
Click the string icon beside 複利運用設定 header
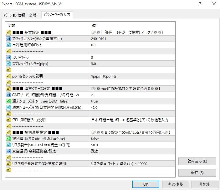(8, 132)
